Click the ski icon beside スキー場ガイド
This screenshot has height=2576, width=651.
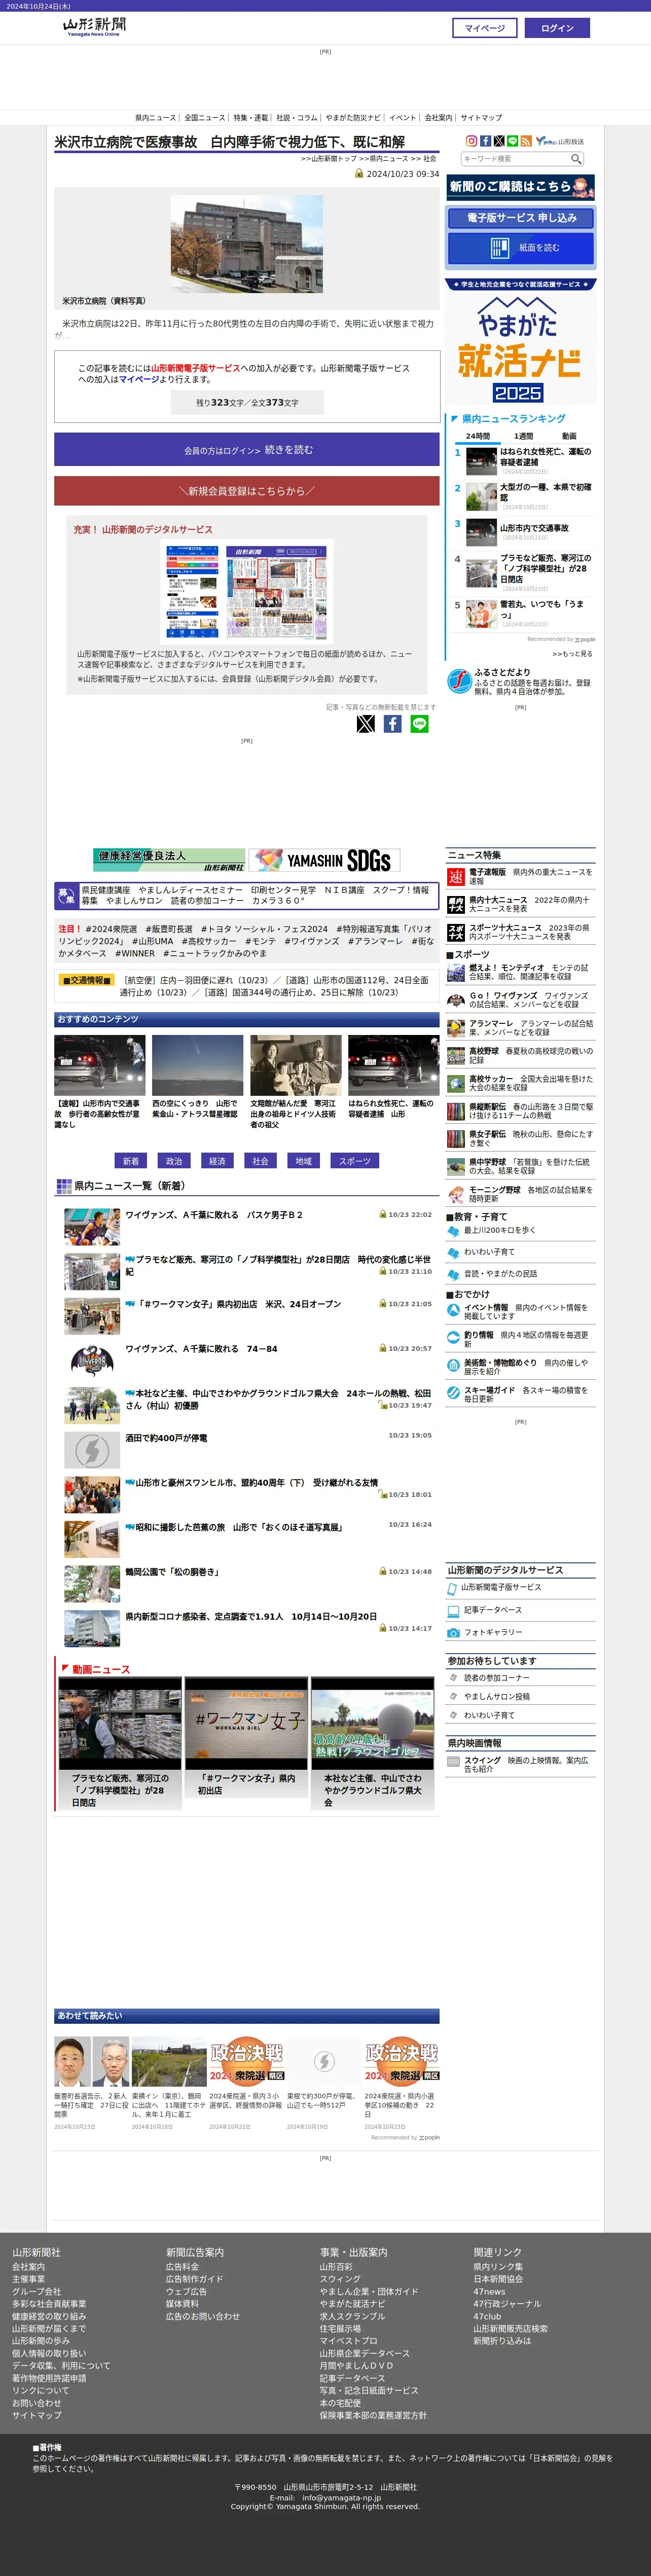pos(453,1394)
